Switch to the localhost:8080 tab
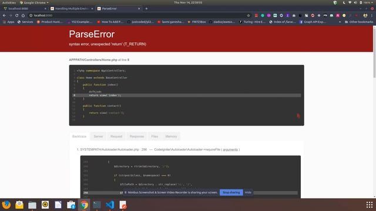The width and height of the screenshot is (376, 211). point(24,9)
